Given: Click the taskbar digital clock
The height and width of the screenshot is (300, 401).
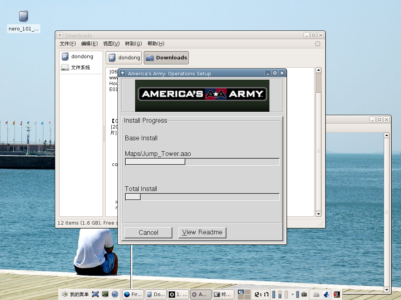Looking at the screenshot, I should [261, 295].
